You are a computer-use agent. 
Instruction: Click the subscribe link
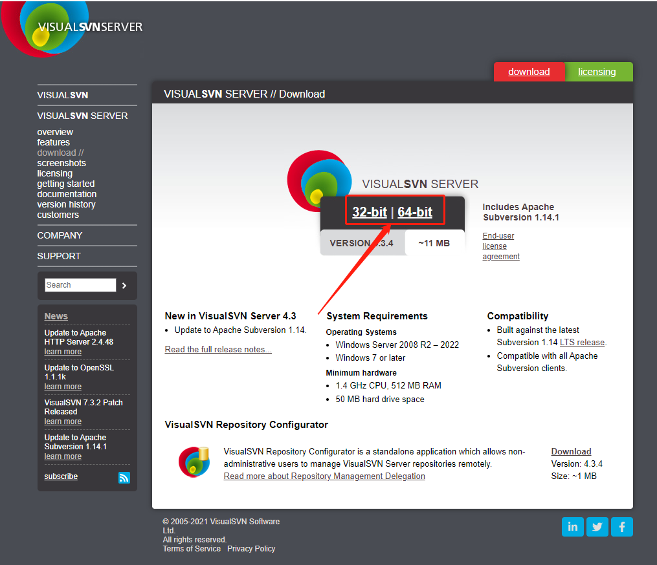click(61, 476)
